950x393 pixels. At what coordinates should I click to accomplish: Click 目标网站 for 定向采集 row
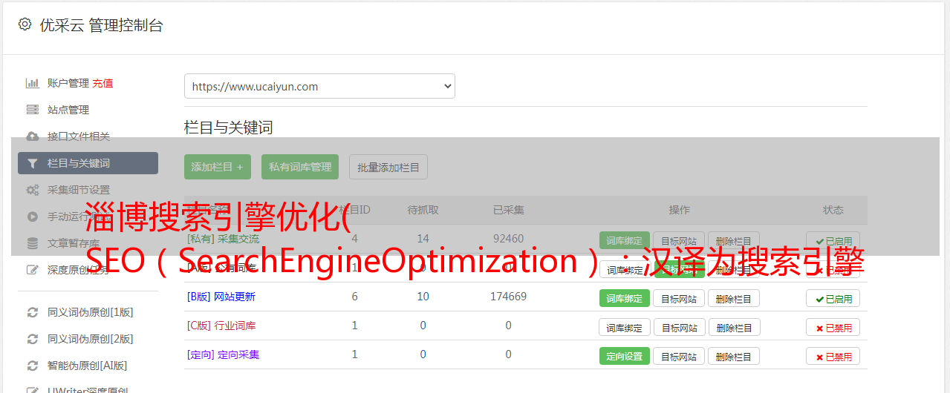click(x=679, y=356)
